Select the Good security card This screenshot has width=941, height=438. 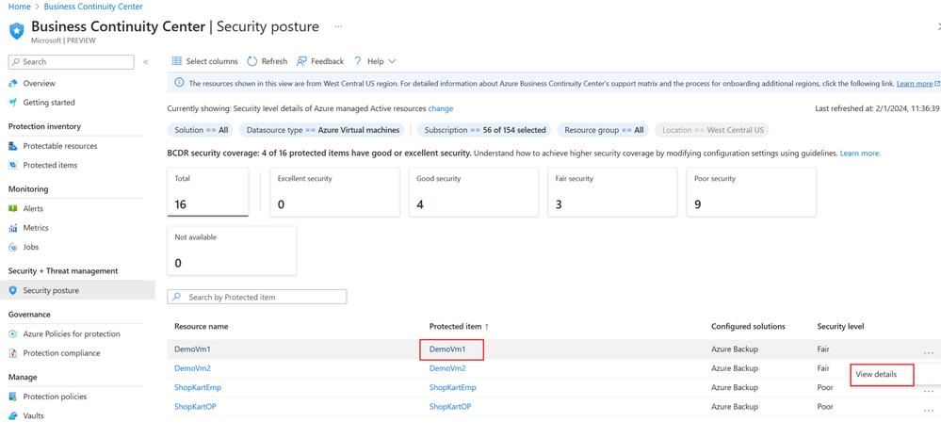[473, 192]
